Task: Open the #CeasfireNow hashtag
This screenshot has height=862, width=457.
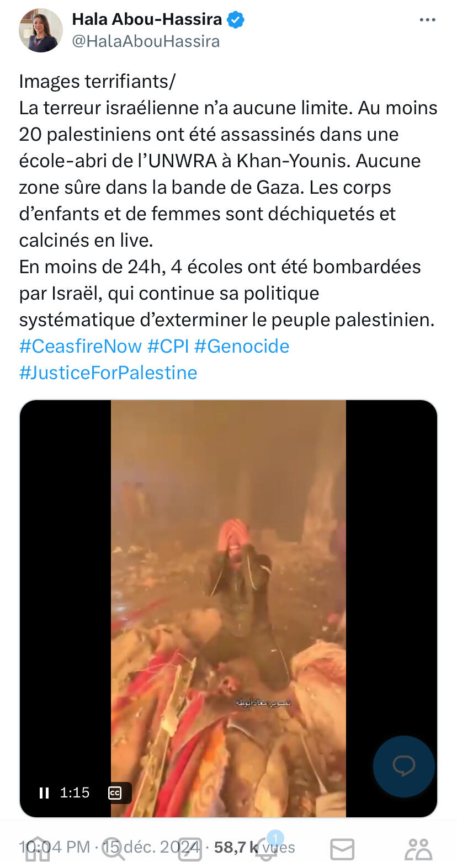Action: [x=81, y=347]
